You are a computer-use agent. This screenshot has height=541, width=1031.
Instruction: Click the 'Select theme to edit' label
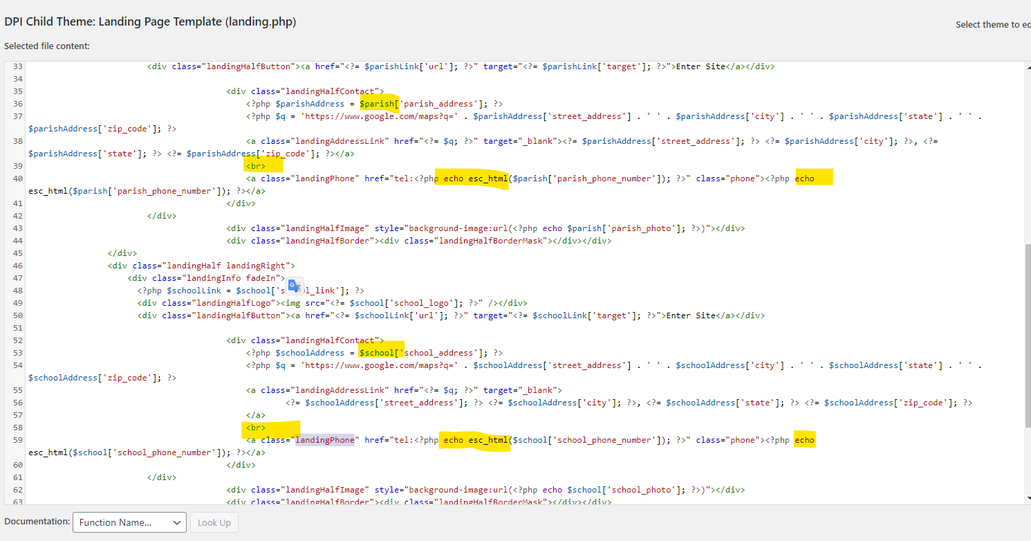pos(992,25)
